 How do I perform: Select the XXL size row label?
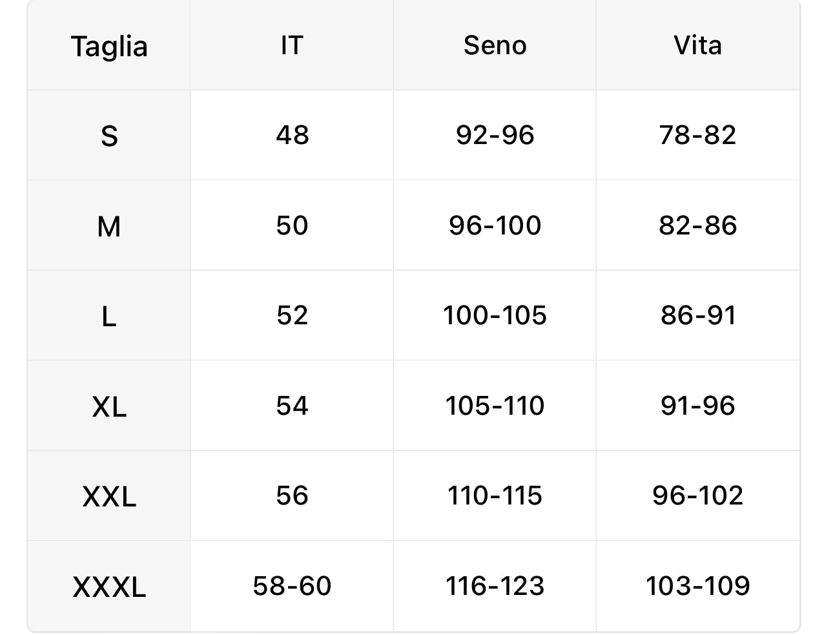pos(109,497)
